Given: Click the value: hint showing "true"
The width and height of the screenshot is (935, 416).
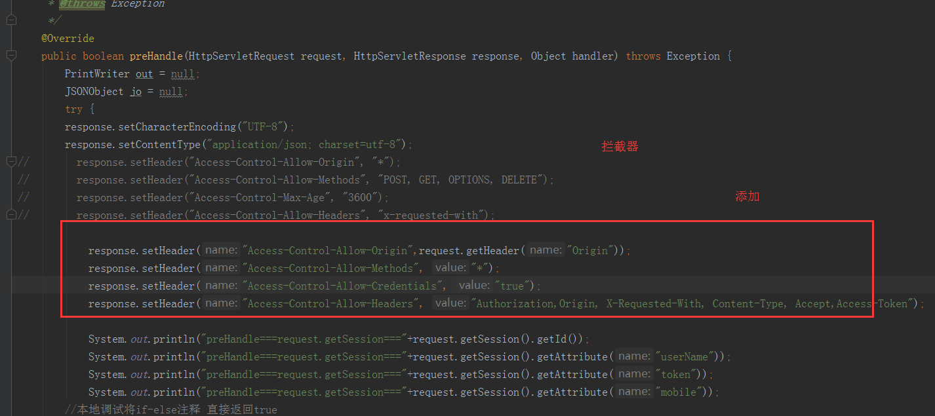Looking at the screenshot, I should [x=474, y=285].
